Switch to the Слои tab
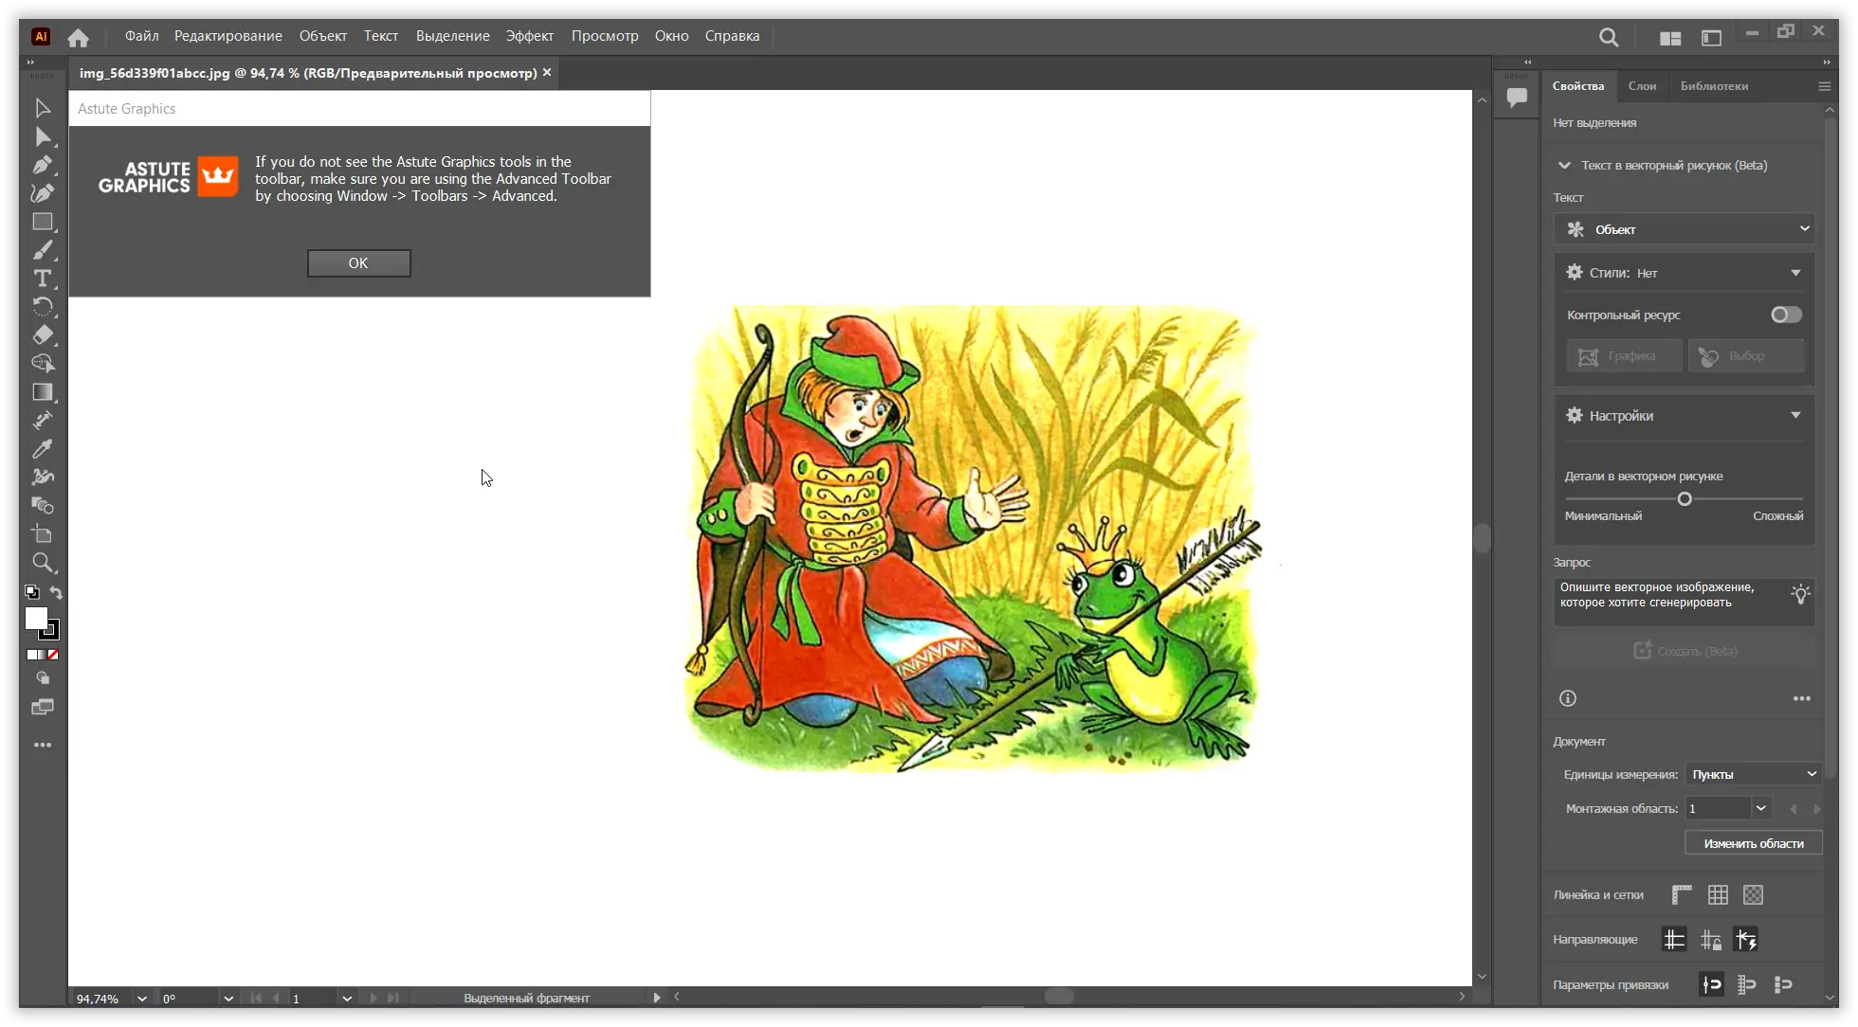The image size is (1858, 1027). [x=1642, y=86]
